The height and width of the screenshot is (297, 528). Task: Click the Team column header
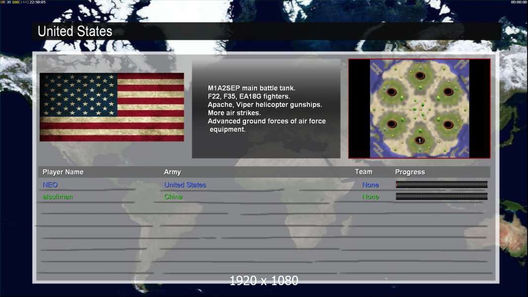point(364,172)
